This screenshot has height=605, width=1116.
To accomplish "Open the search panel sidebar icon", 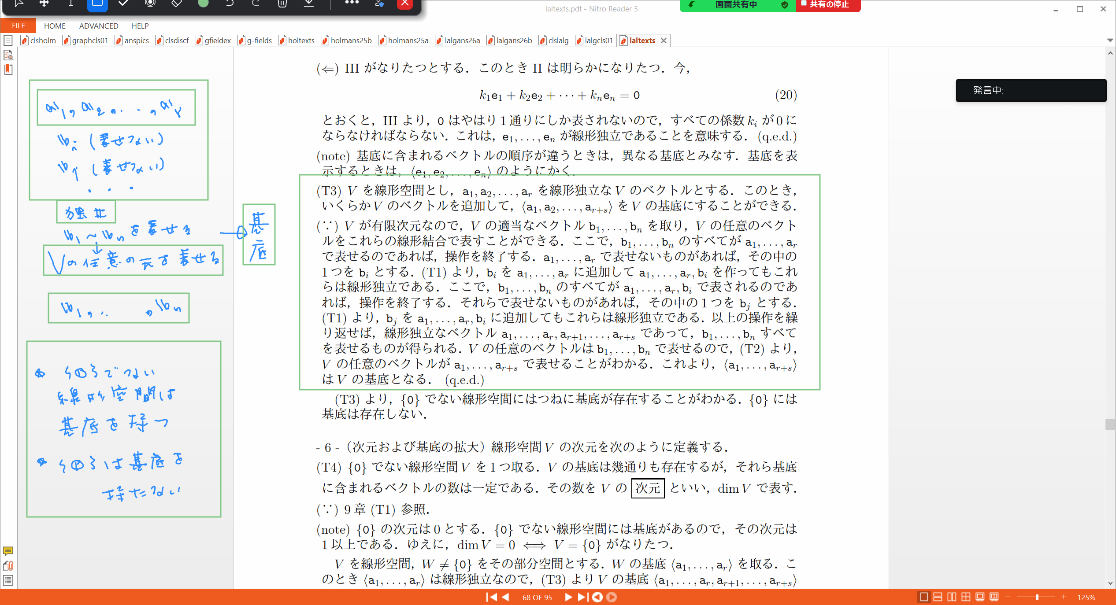I will click(x=8, y=55).
